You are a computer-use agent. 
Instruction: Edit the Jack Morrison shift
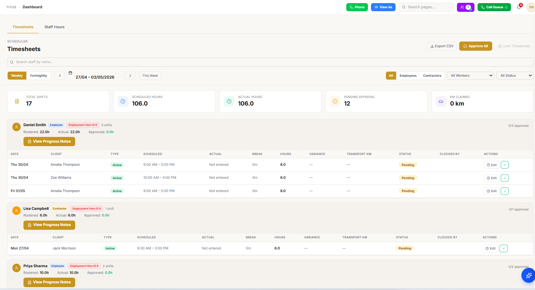point(491,248)
